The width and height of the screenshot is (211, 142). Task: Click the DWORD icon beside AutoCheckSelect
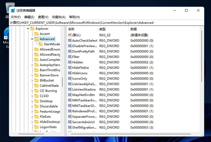point(70,40)
